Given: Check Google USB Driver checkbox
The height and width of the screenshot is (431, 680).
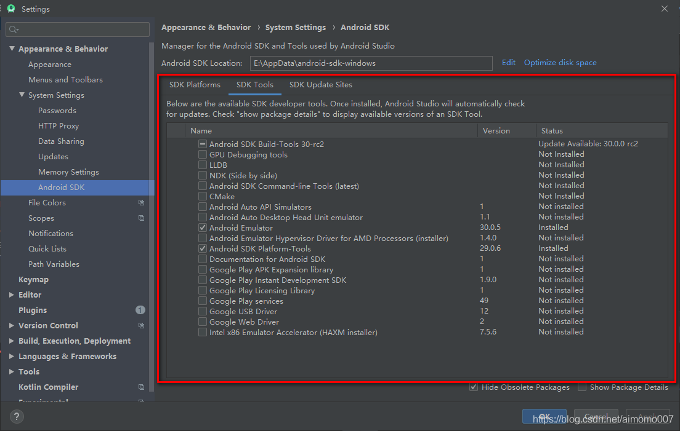Looking at the screenshot, I should [203, 311].
